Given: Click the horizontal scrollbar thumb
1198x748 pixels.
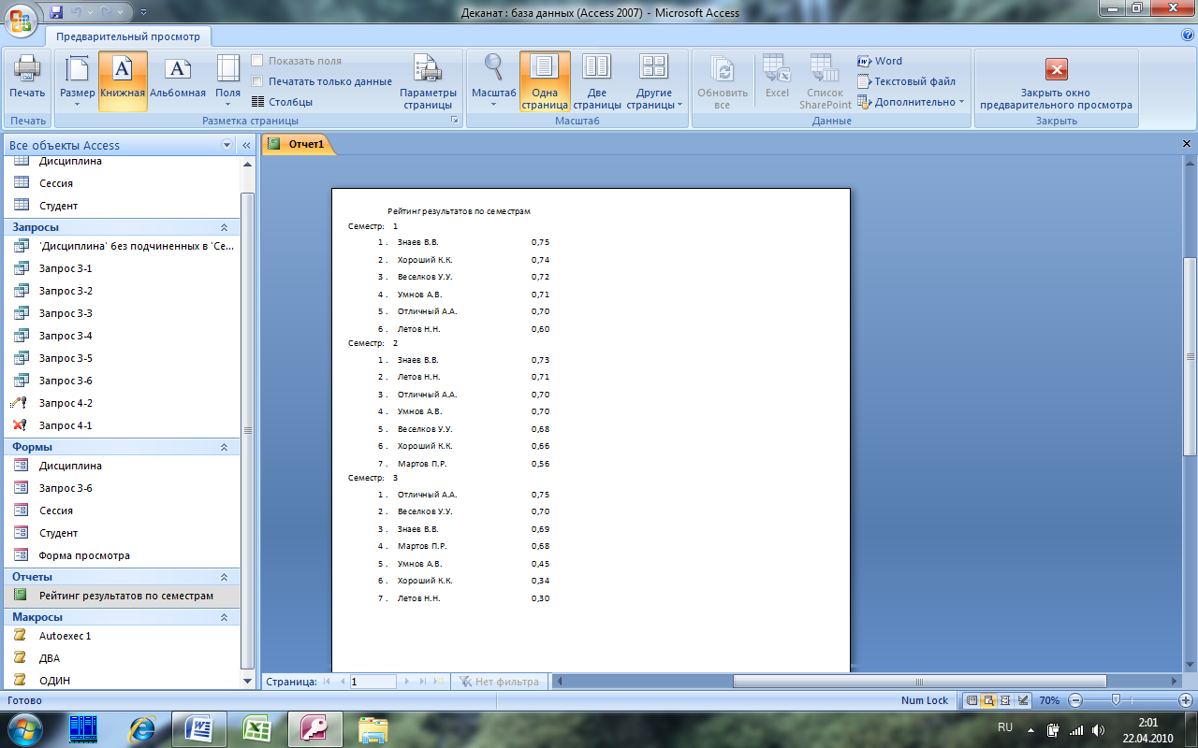Looking at the screenshot, I should tap(919, 682).
